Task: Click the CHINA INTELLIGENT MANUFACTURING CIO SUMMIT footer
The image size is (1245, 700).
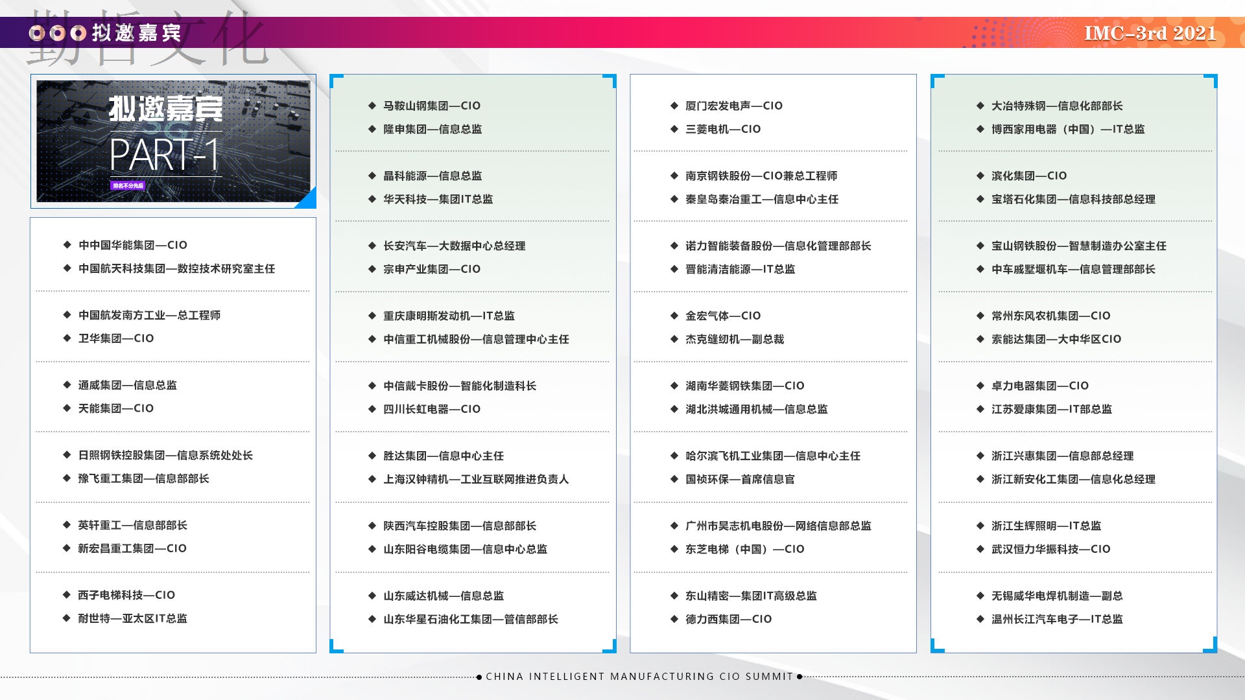Action: [x=639, y=676]
